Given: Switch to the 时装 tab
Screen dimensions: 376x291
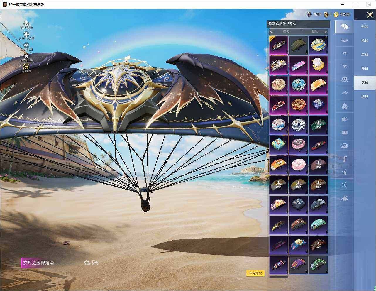Looking at the screenshot, I should pos(365,27).
